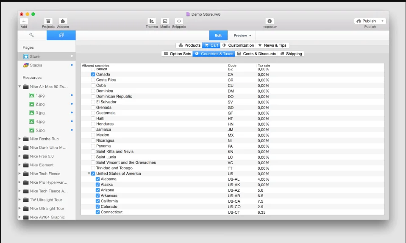Click the Allowed countries column header
This screenshot has width=406, height=243.
[x=95, y=66]
